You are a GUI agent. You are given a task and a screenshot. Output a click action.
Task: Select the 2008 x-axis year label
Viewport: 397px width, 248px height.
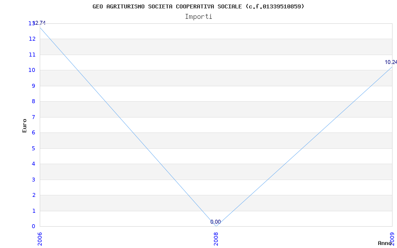(x=216, y=239)
